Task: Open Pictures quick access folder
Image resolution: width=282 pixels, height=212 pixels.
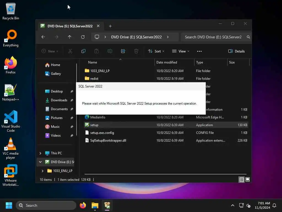Action: click(x=57, y=118)
